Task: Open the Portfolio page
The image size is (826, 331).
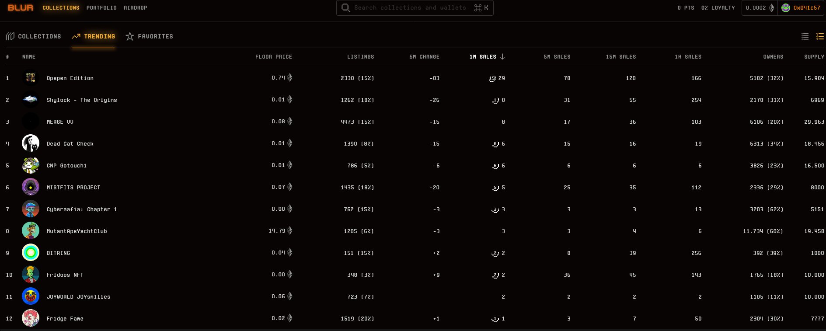Action: tap(101, 8)
